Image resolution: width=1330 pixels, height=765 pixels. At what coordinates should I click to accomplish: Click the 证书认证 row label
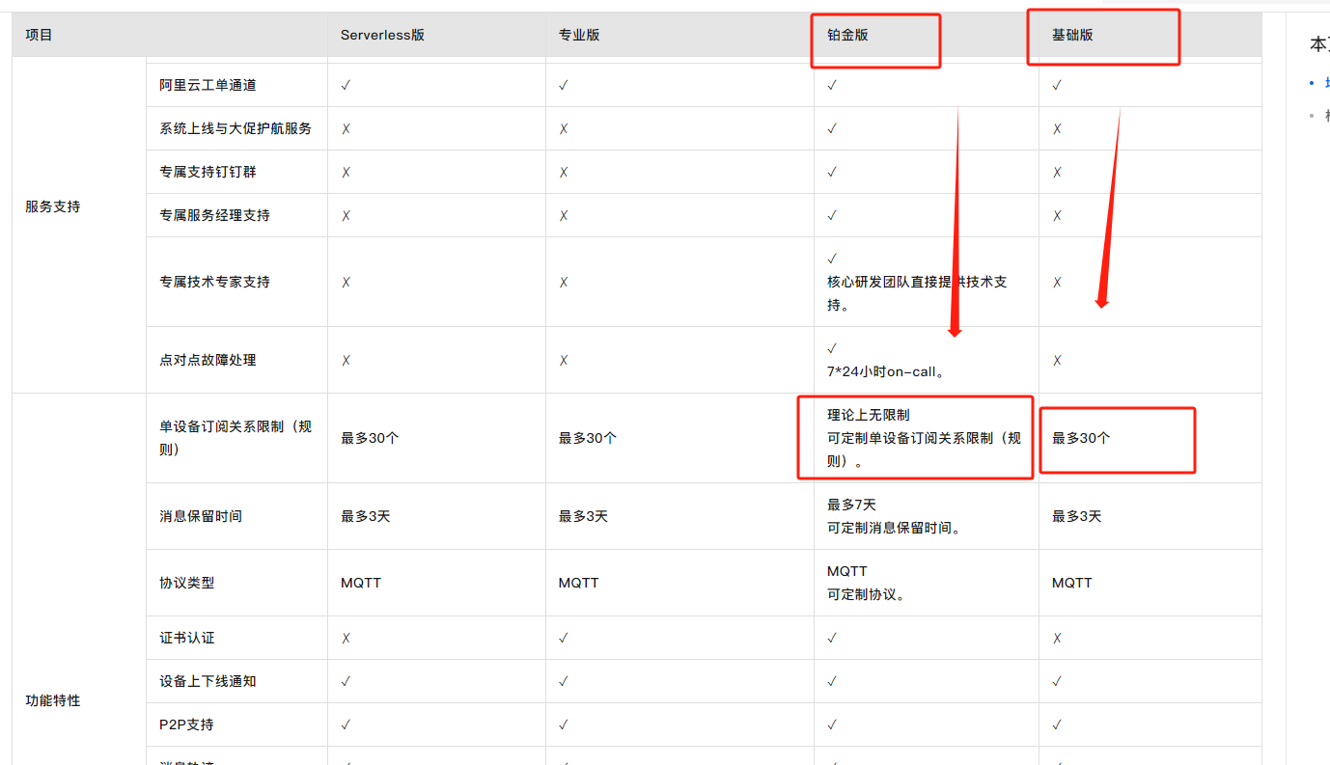[187, 638]
